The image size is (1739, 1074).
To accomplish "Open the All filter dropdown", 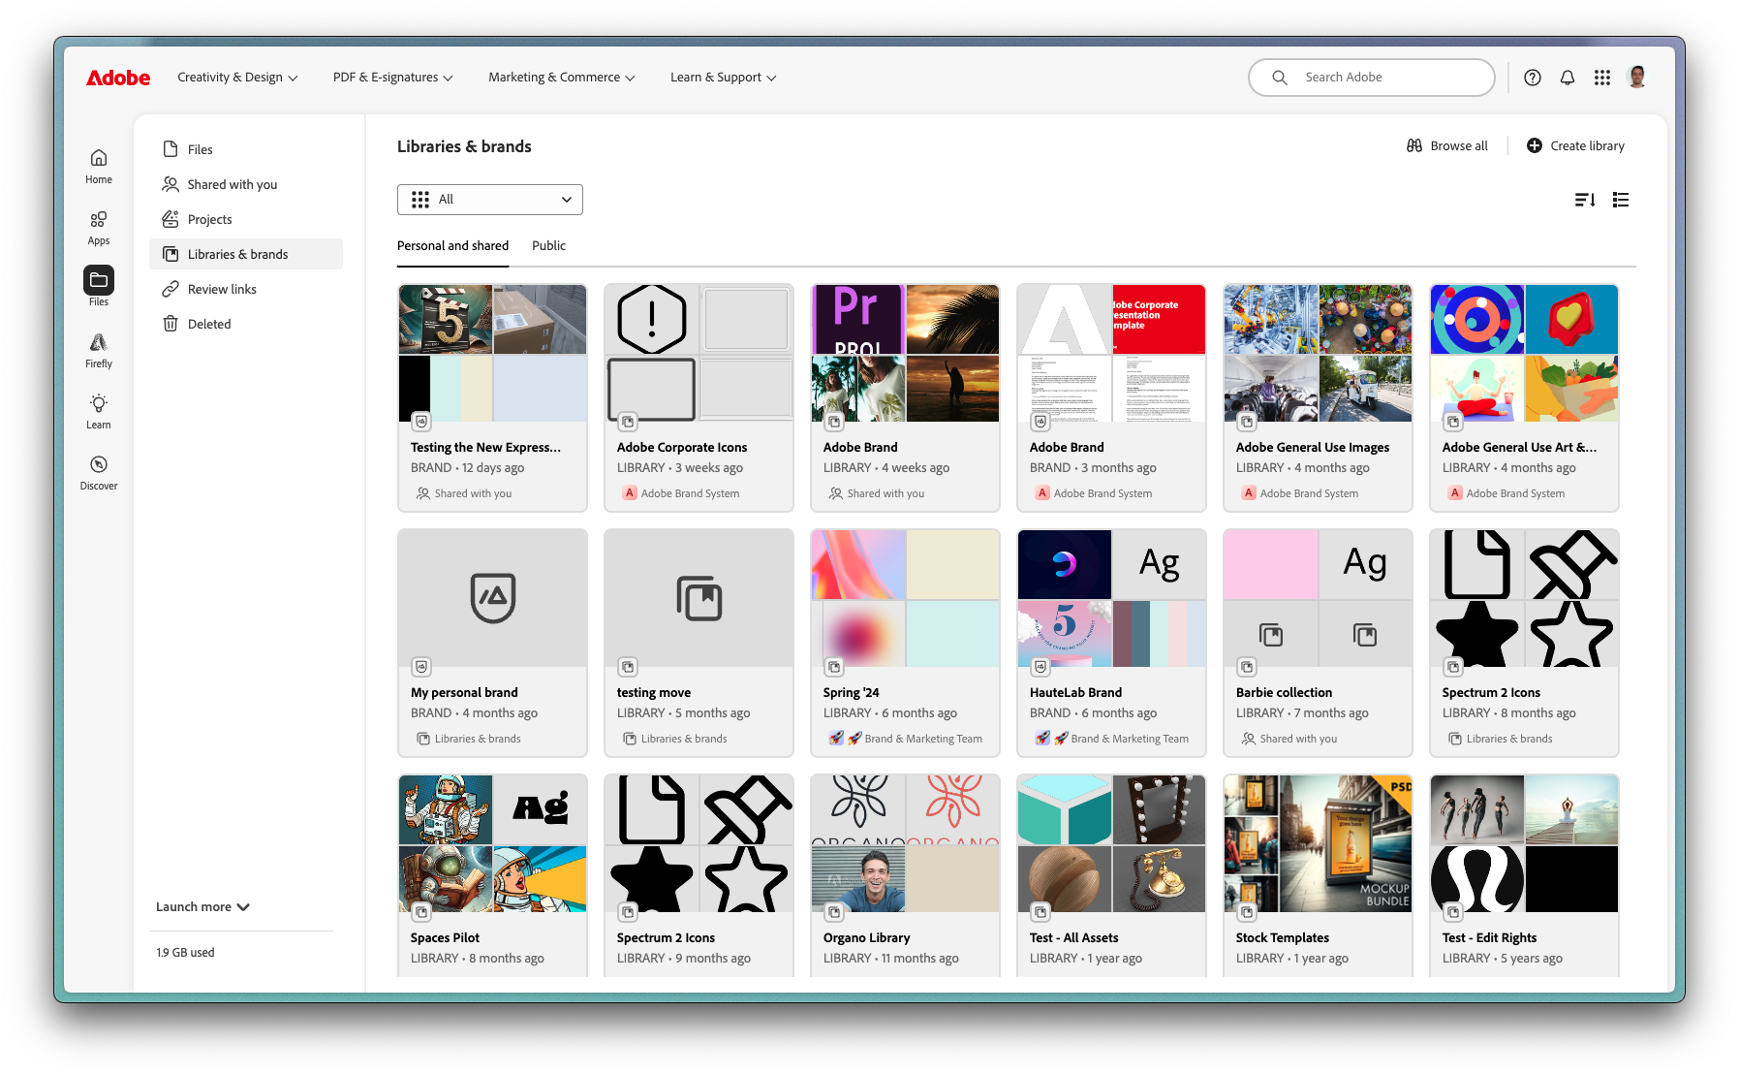I will (490, 200).
